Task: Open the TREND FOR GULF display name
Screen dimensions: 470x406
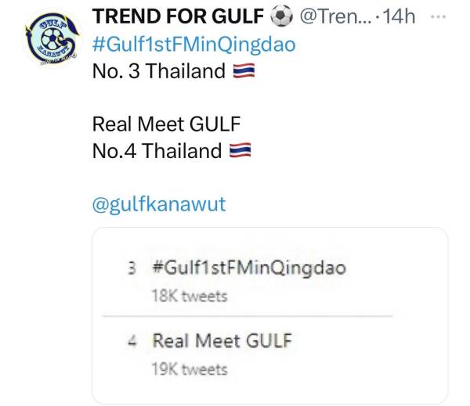Action: click(x=178, y=16)
